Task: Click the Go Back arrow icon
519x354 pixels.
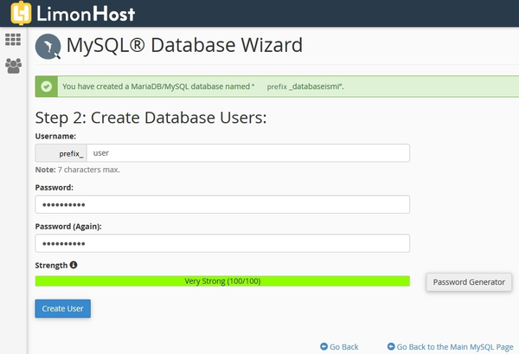Action: pyautogui.click(x=324, y=346)
